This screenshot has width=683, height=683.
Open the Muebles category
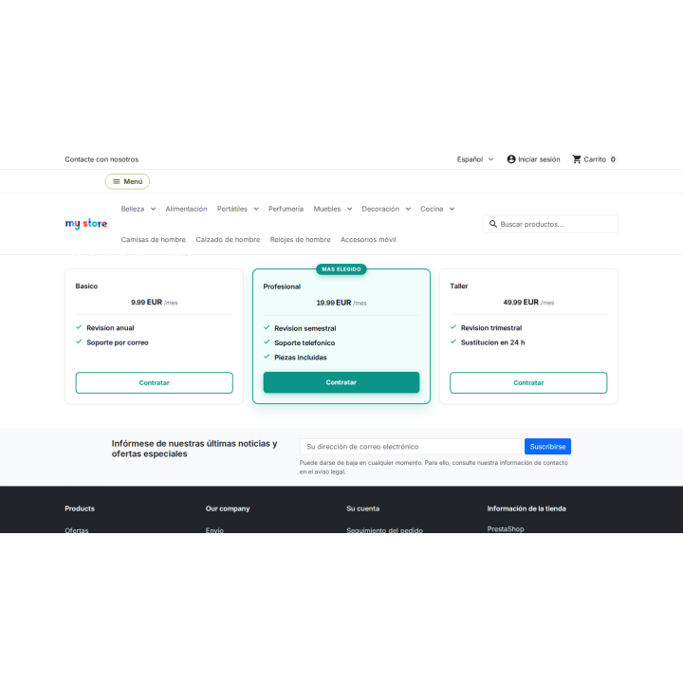click(327, 209)
